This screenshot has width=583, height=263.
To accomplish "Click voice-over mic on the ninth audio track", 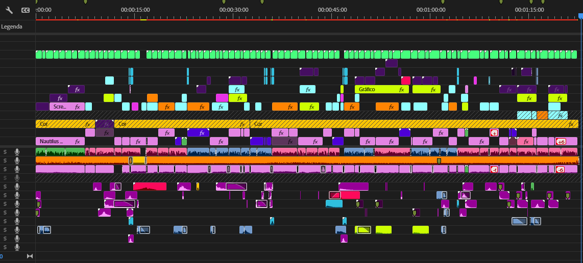I will point(17,221).
